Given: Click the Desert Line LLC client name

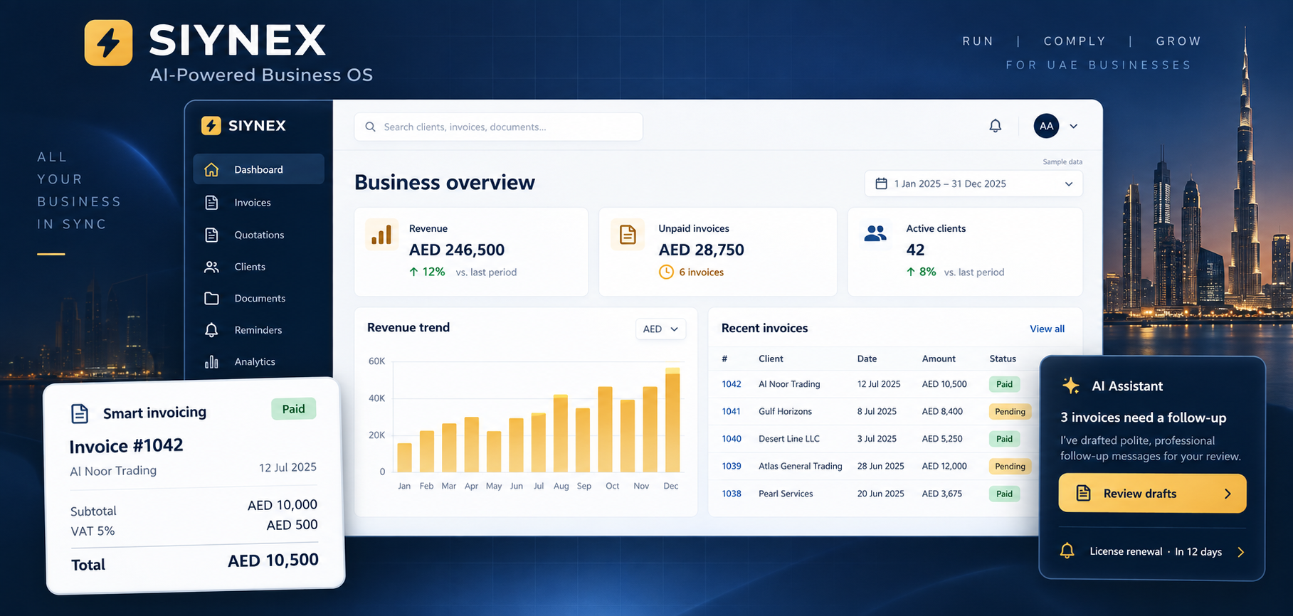Looking at the screenshot, I should coord(789,439).
